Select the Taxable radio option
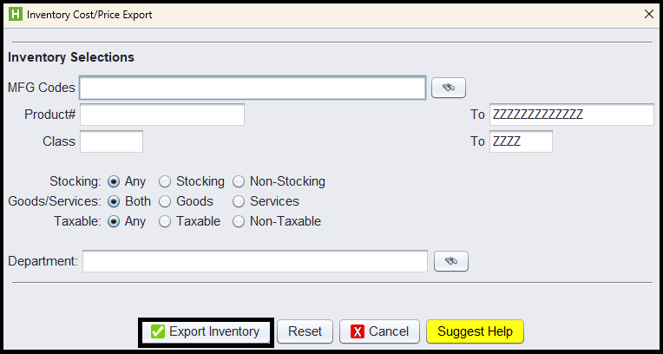The image size is (663, 354). [x=165, y=221]
